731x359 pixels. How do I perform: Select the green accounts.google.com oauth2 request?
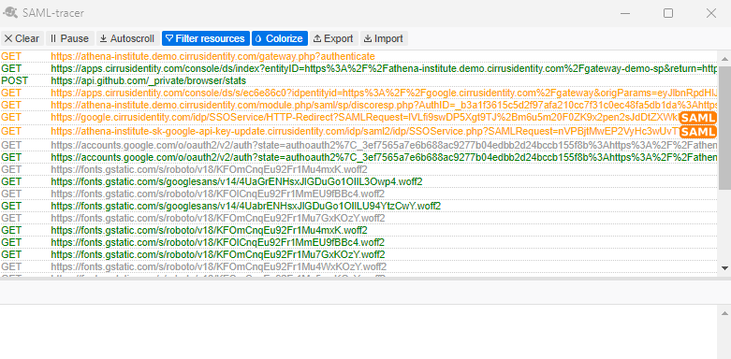click(x=359, y=157)
